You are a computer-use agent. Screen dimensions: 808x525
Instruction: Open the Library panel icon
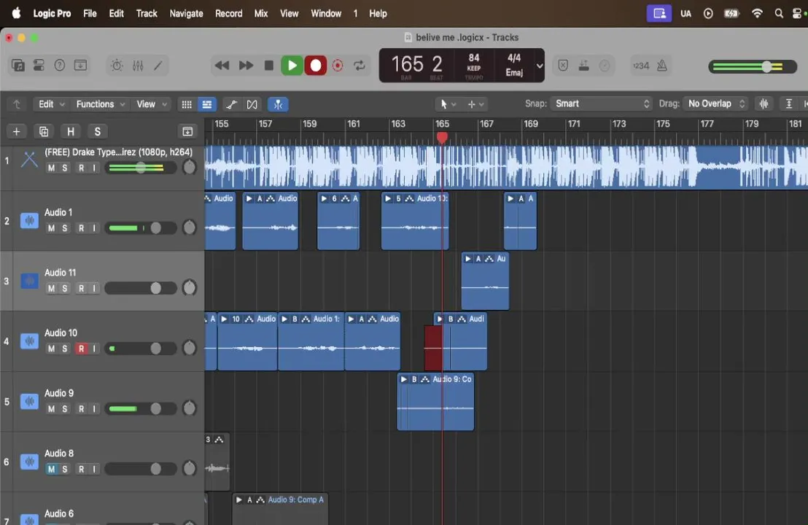(x=18, y=66)
